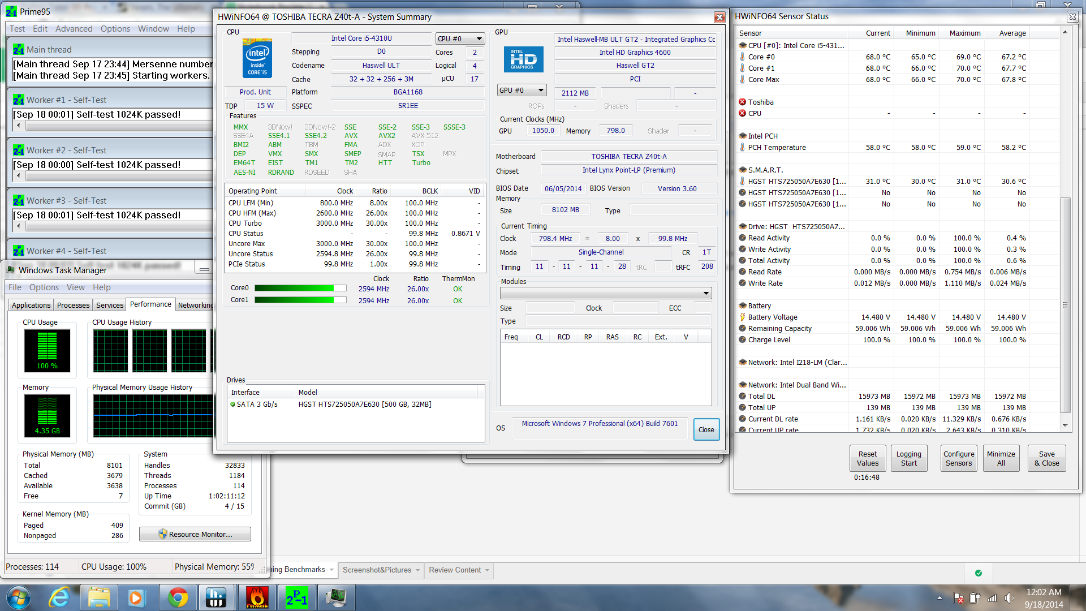Click green SATA 3 Gb/s status icon
The height and width of the screenshot is (611, 1086).
click(x=232, y=404)
